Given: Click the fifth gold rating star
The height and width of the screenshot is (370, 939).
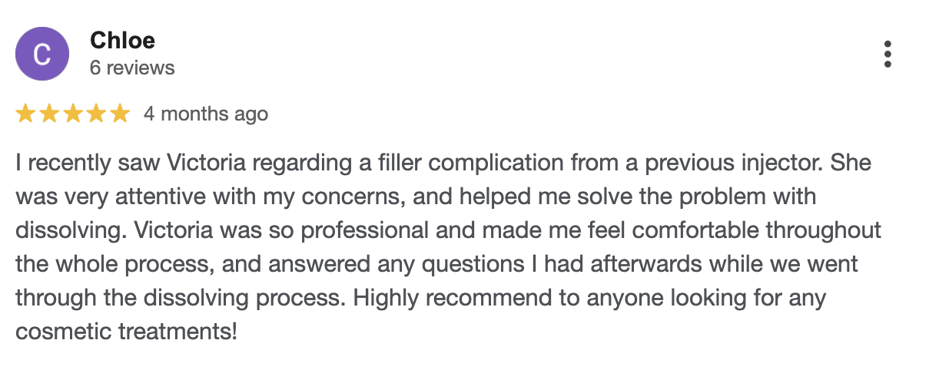Looking at the screenshot, I should tap(120, 114).
